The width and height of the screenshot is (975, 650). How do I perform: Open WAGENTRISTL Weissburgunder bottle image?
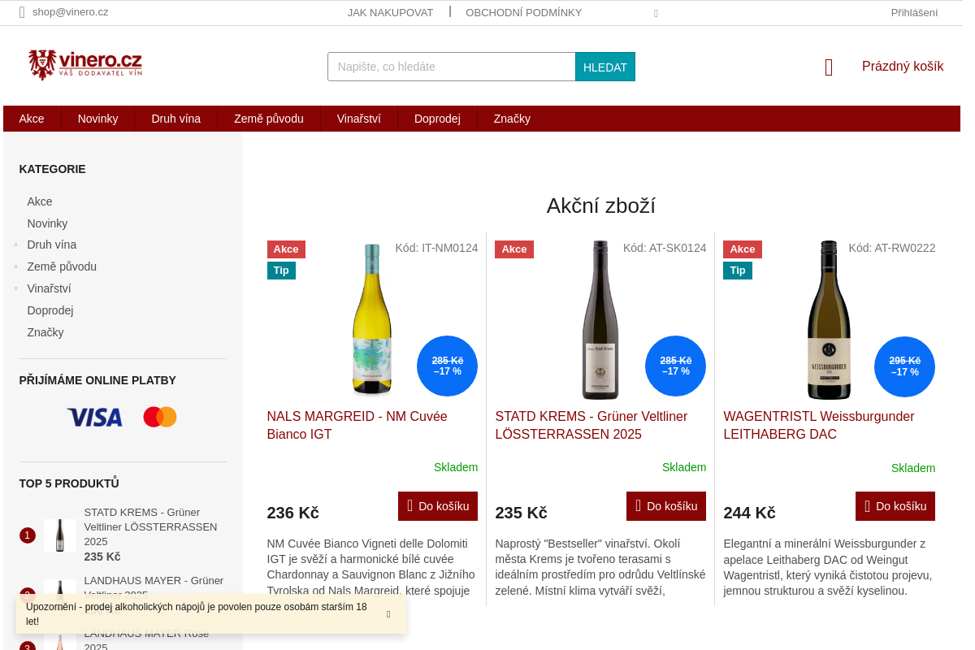pos(829,319)
